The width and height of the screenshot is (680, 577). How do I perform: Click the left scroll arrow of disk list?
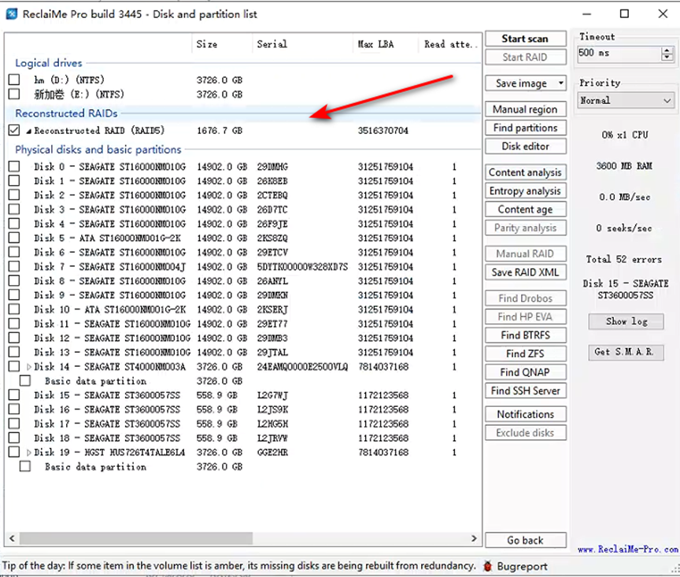12,538
